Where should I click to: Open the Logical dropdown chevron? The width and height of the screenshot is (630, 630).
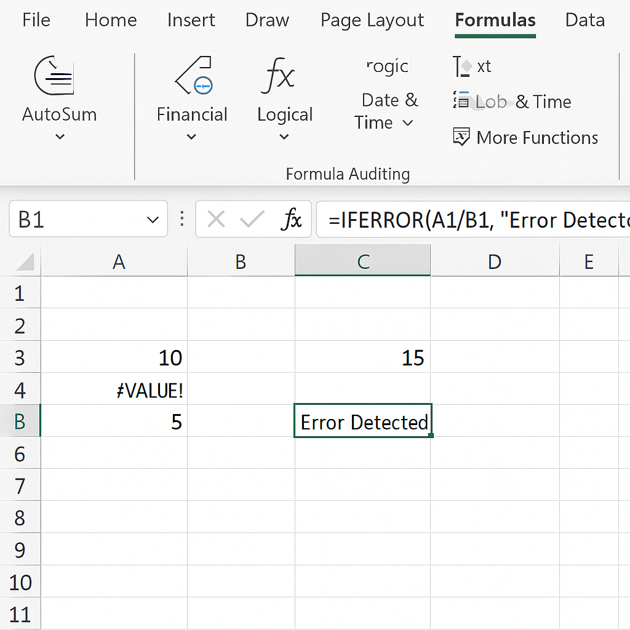click(x=284, y=137)
